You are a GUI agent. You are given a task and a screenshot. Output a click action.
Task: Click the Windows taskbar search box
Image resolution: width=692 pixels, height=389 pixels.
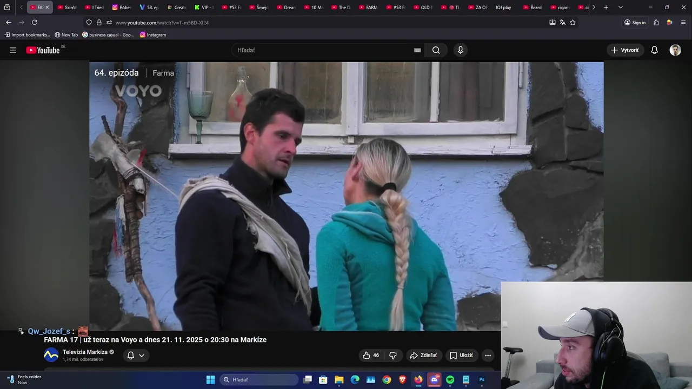click(259, 380)
